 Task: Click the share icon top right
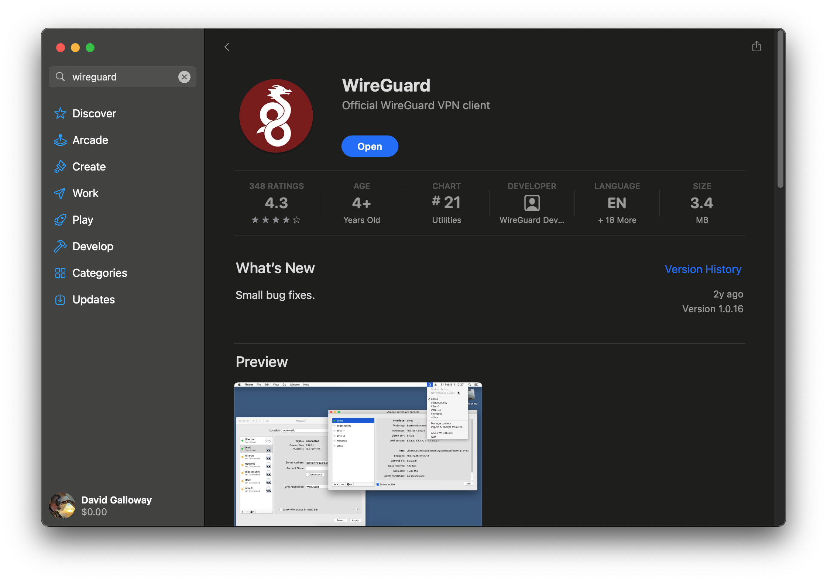756,47
